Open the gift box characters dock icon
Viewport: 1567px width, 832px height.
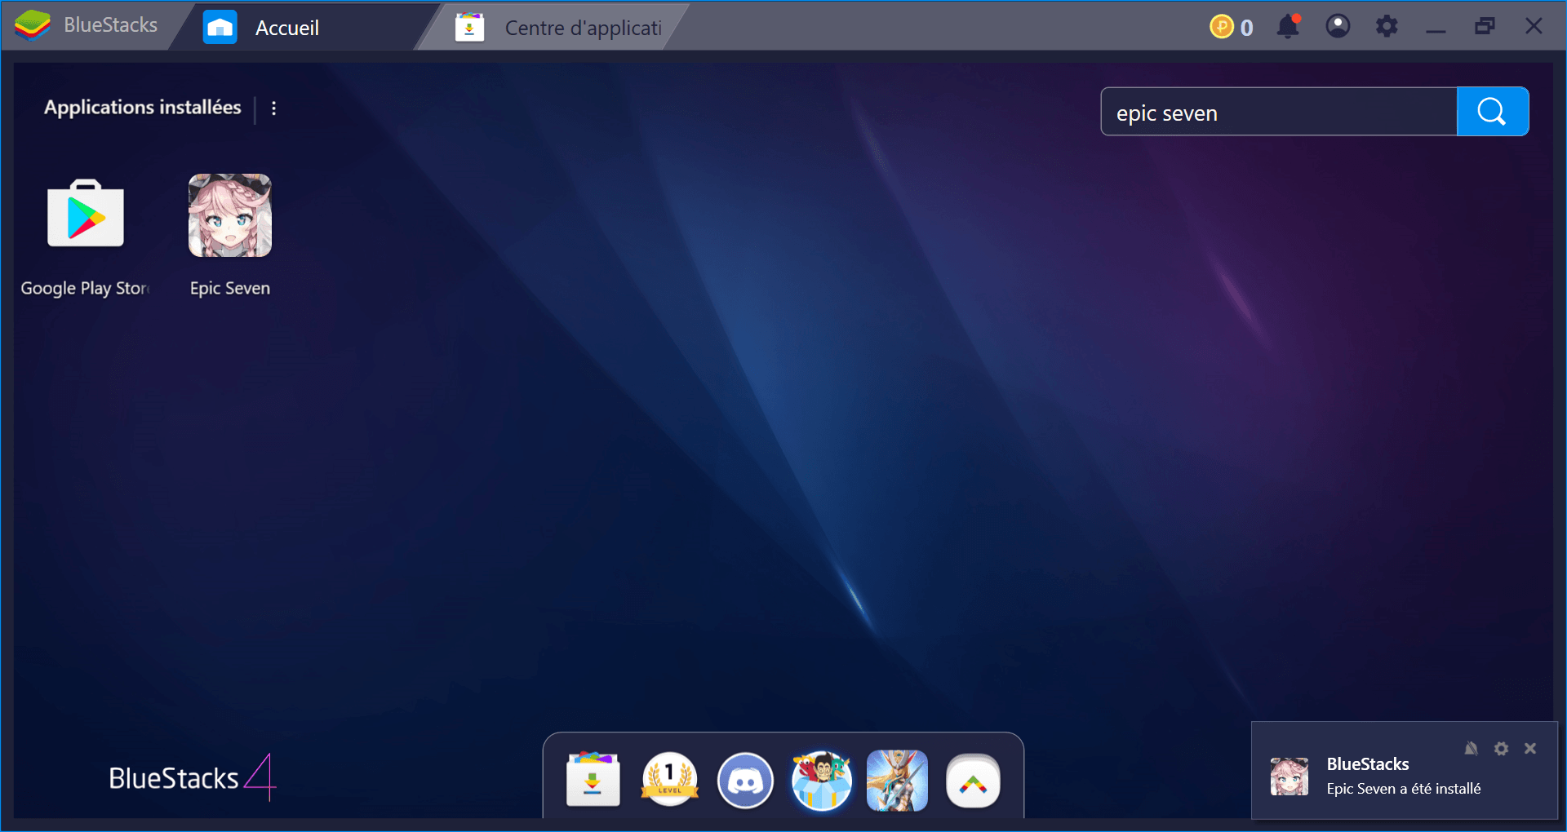(x=822, y=780)
